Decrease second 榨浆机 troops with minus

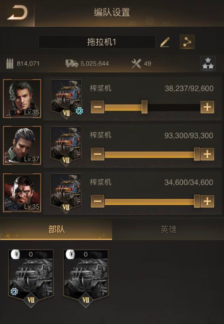[x=97, y=154]
